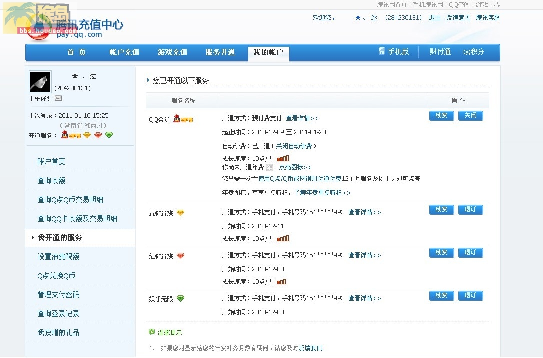Open 查询Q点Q币交易明细 in the sidebar
This screenshot has width=543, height=358.
[70, 199]
